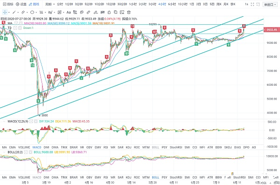
Task: Select the grid/measure box tool
Action: click(x=59, y=12)
